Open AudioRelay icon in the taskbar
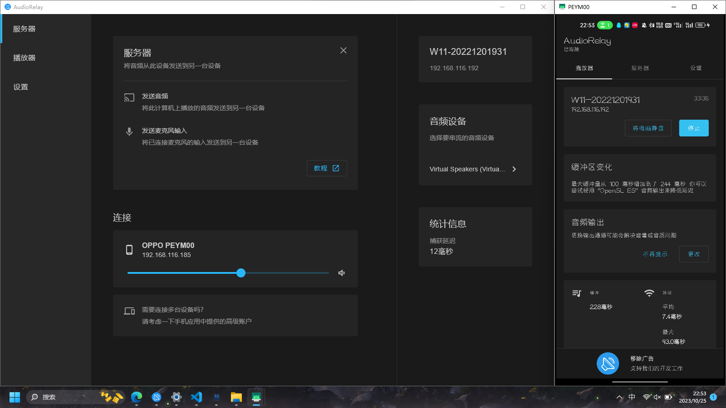726x408 pixels. tap(157, 397)
